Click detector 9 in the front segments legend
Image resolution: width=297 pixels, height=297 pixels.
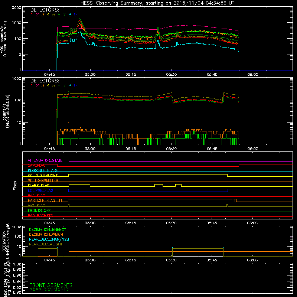pyautogui.click(x=75, y=15)
